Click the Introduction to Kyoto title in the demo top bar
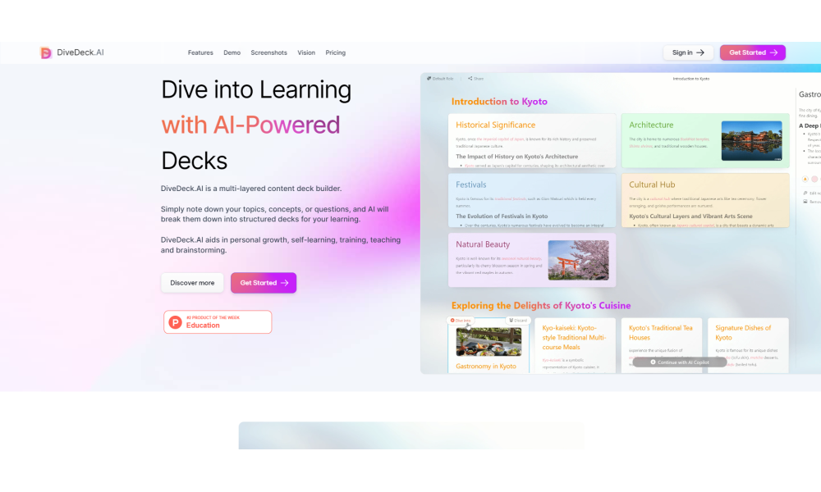The height and width of the screenshot is (492, 821). click(x=691, y=79)
